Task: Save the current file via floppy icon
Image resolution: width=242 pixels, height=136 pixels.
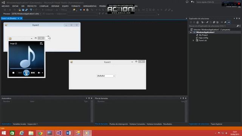Action: pyautogui.click(x=23, y=10)
